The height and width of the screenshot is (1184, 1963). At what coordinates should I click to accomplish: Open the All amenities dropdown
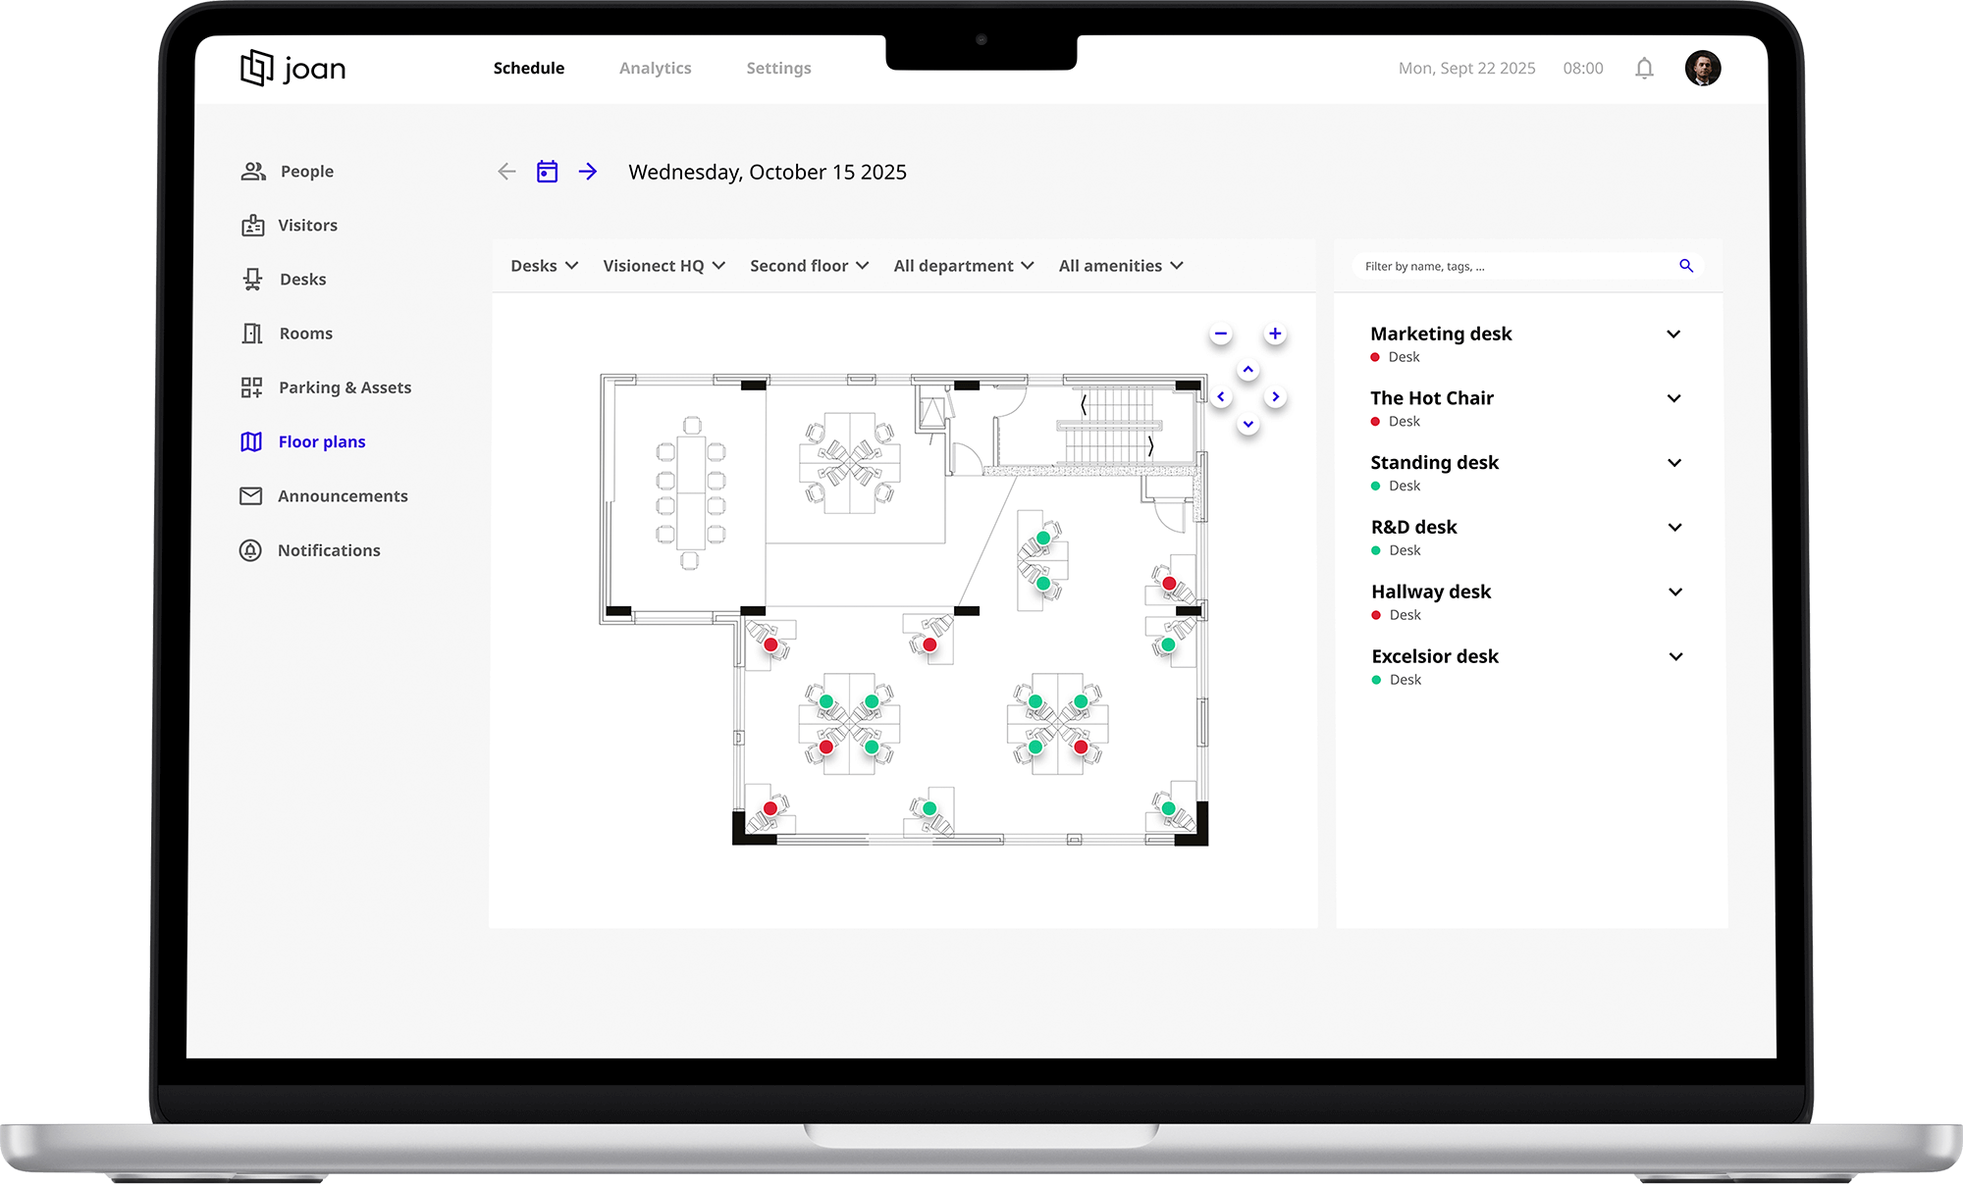1120,266
